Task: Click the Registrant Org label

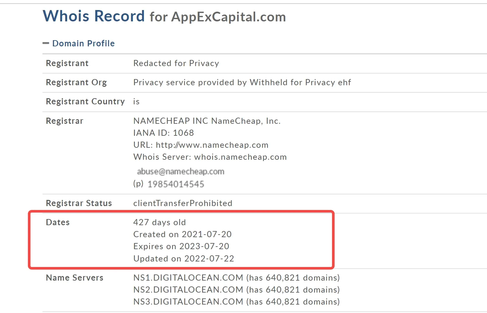Action: [x=76, y=83]
